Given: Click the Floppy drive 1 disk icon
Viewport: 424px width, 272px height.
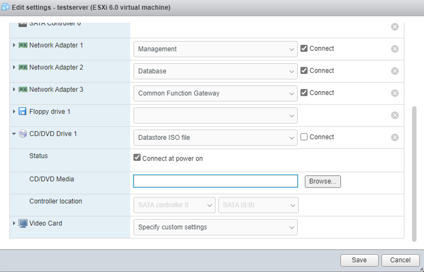Looking at the screenshot, I should pyautogui.click(x=23, y=112).
